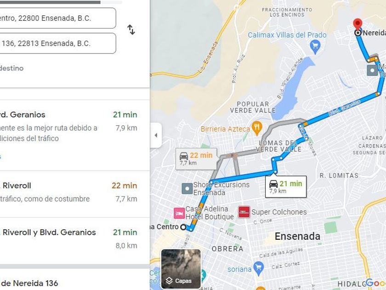This screenshot has height=290, width=386.
Task: Collapse the side panel with arrow tab
Action: point(156,135)
